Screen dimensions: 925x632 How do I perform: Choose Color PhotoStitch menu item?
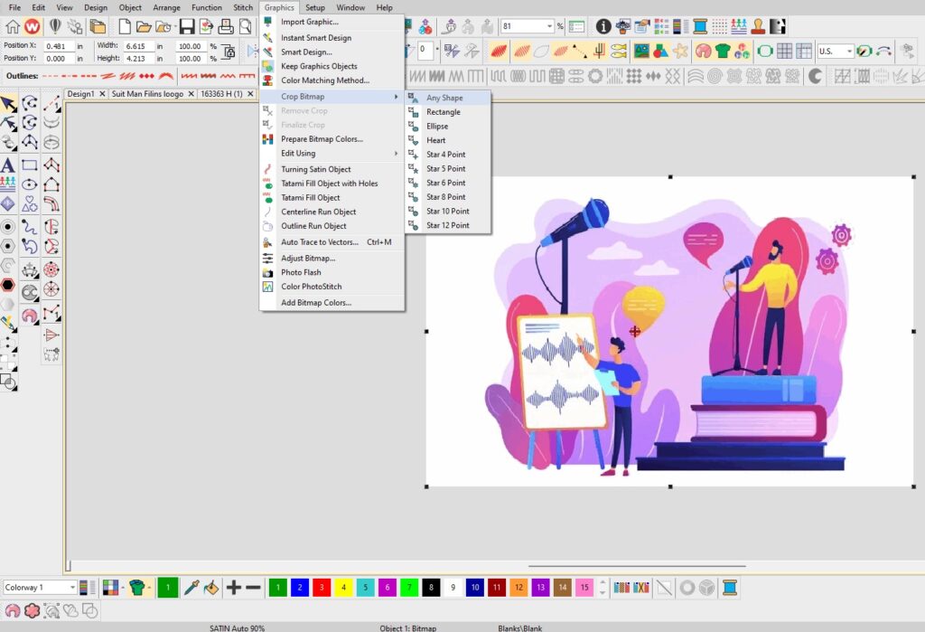click(332, 287)
